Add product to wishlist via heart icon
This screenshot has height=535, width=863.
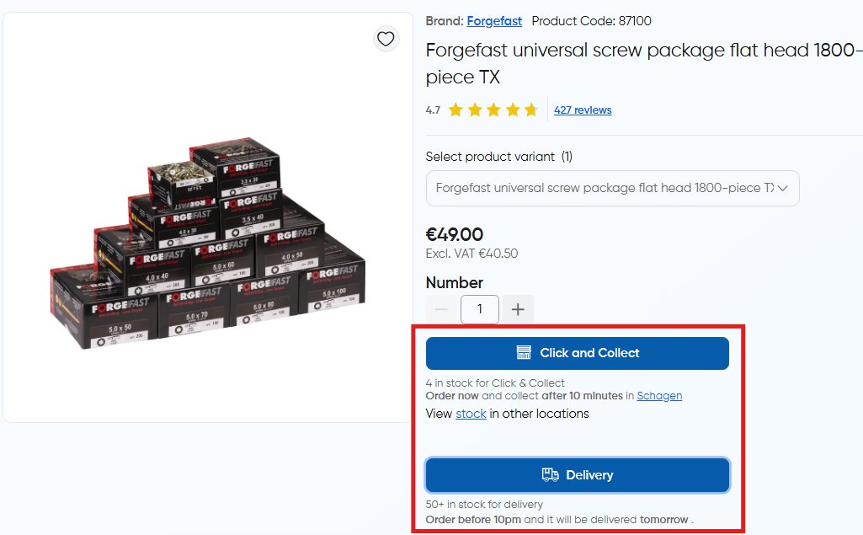coord(386,39)
